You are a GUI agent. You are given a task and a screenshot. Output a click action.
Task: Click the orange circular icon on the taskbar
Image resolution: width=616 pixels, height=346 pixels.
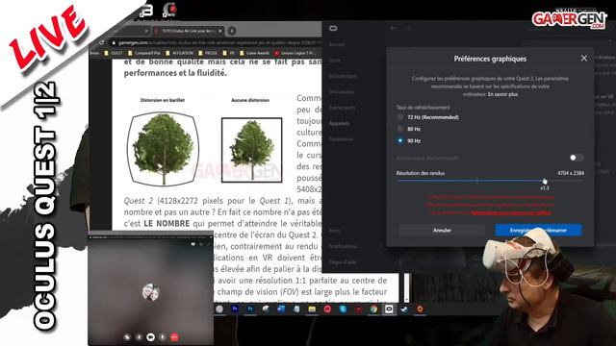[420, 309]
